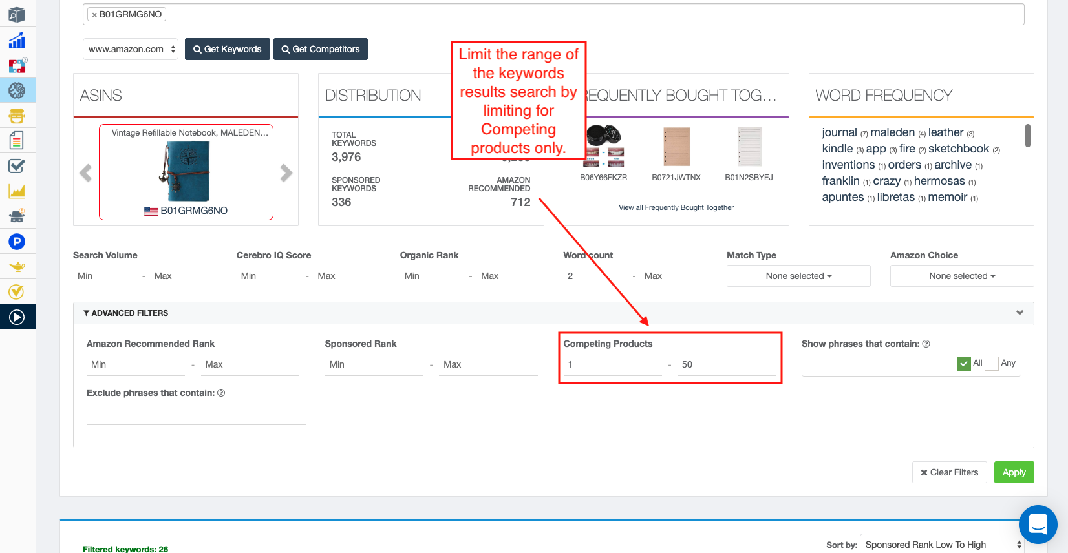The height and width of the screenshot is (553, 1068).
Task: Remove the B01GRMG6NO ASIN tag
Action: (x=94, y=15)
